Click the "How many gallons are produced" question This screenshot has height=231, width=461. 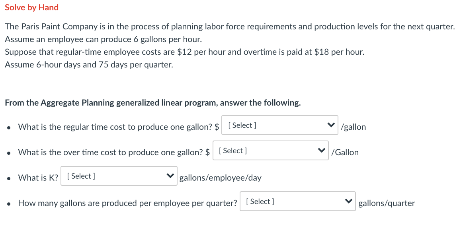[127, 203]
